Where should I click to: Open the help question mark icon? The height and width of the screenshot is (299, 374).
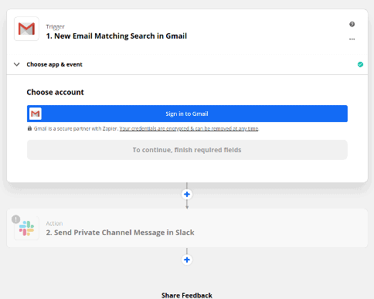tap(352, 24)
